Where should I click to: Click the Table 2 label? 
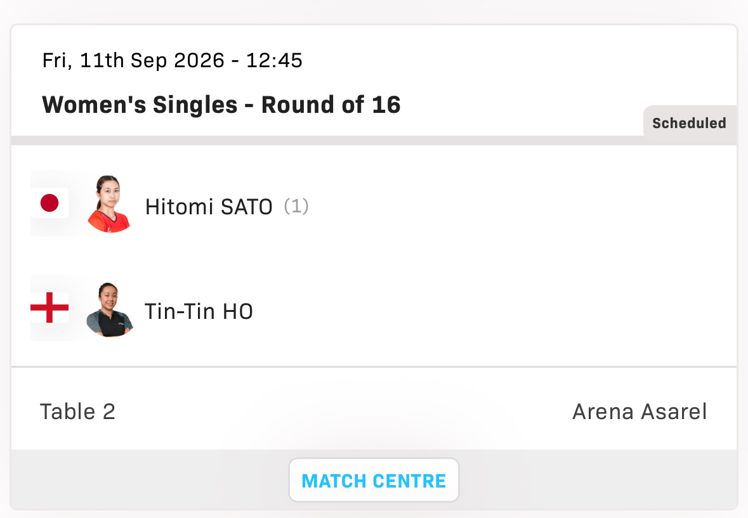(x=77, y=411)
